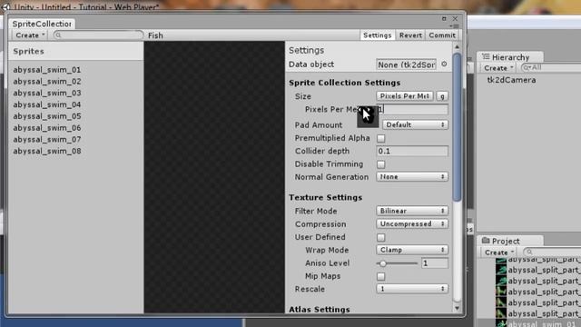The height and width of the screenshot is (327, 581).
Task: Click the Hierarchy panel icon
Action: pos(486,56)
